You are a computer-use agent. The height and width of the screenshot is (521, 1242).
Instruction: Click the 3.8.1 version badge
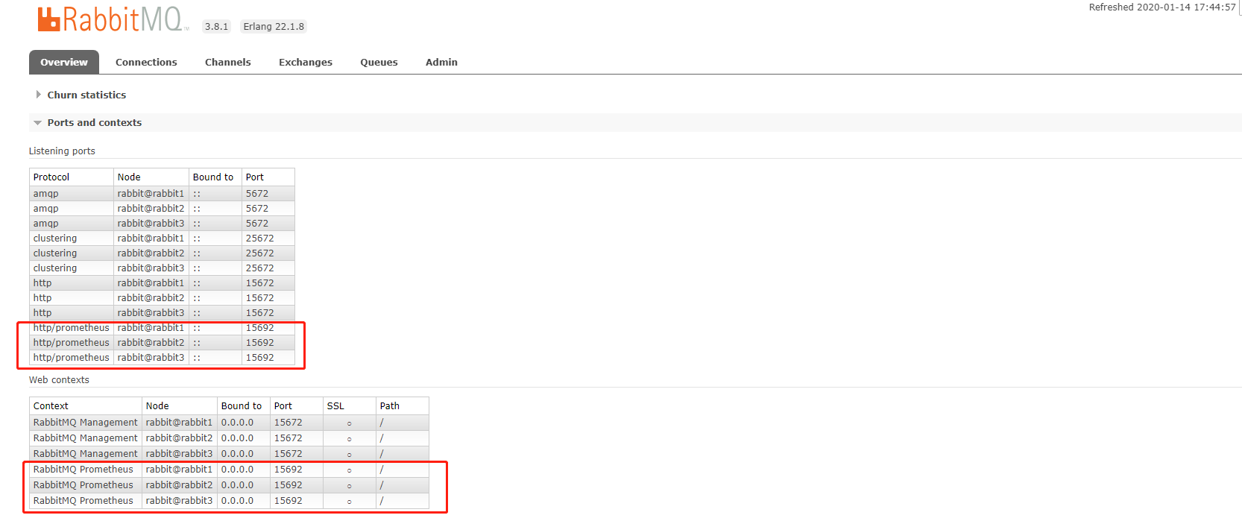(x=217, y=26)
